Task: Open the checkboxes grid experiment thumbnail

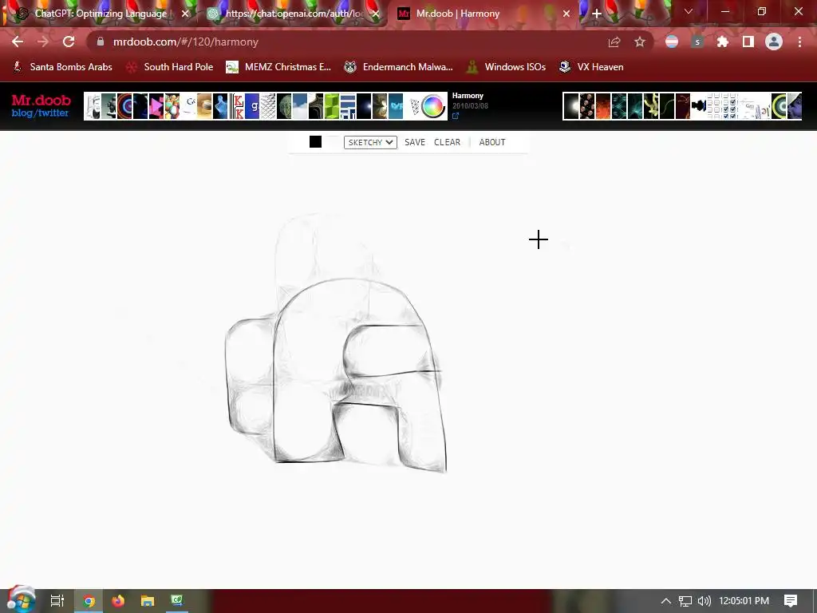Action: click(x=723, y=106)
